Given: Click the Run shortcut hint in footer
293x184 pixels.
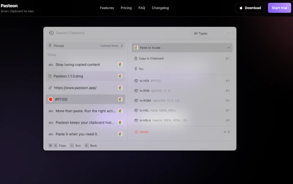Looking at the screenshot, I should click(x=75, y=146).
